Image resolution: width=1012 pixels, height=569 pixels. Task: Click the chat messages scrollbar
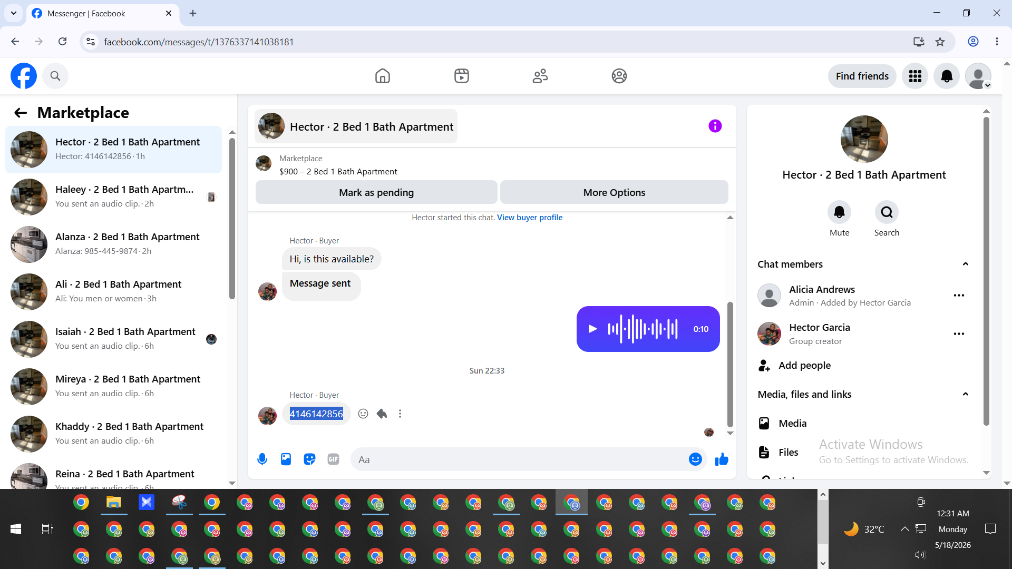[730, 364]
